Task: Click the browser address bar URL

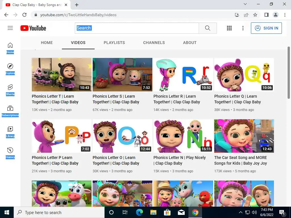Action: [78, 15]
